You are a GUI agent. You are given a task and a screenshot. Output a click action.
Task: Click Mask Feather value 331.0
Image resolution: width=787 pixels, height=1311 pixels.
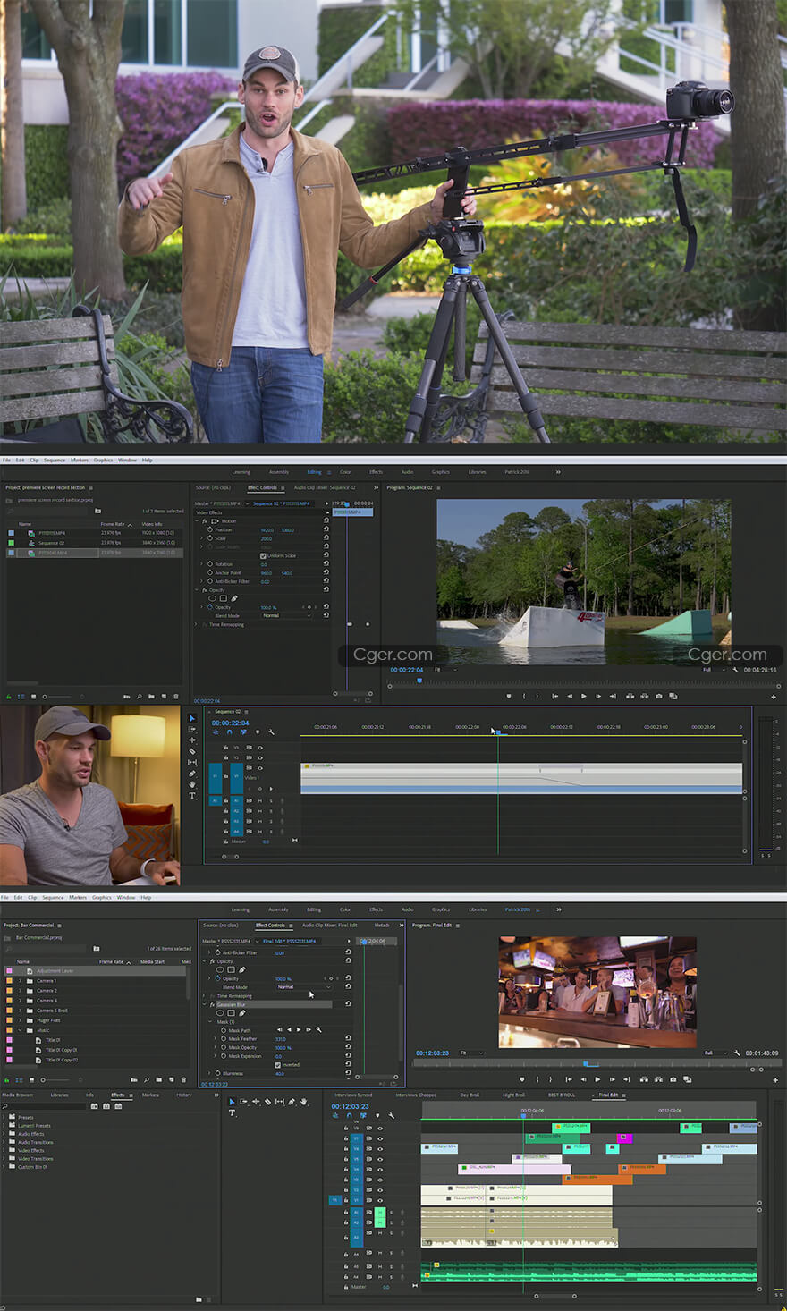pyautogui.click(x=280, y=1039)
